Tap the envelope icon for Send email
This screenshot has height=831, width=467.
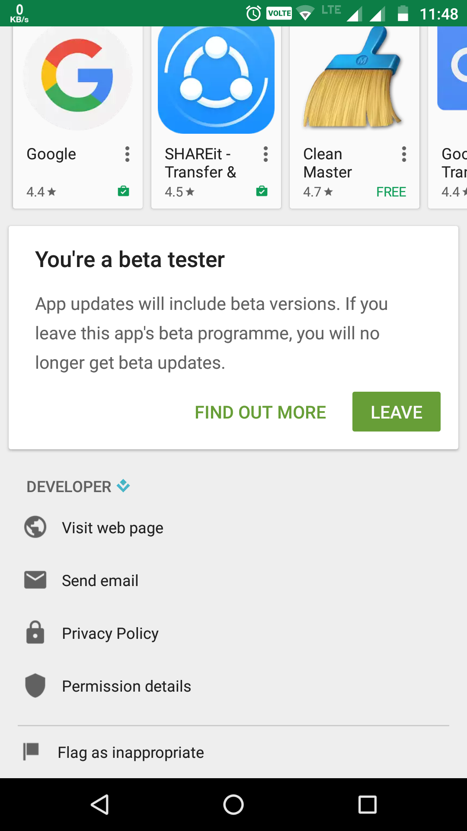point(35,580)
